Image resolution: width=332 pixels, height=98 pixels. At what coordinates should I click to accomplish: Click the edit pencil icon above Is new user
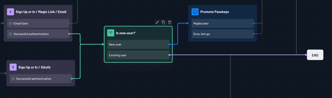[x=157, y=22]
